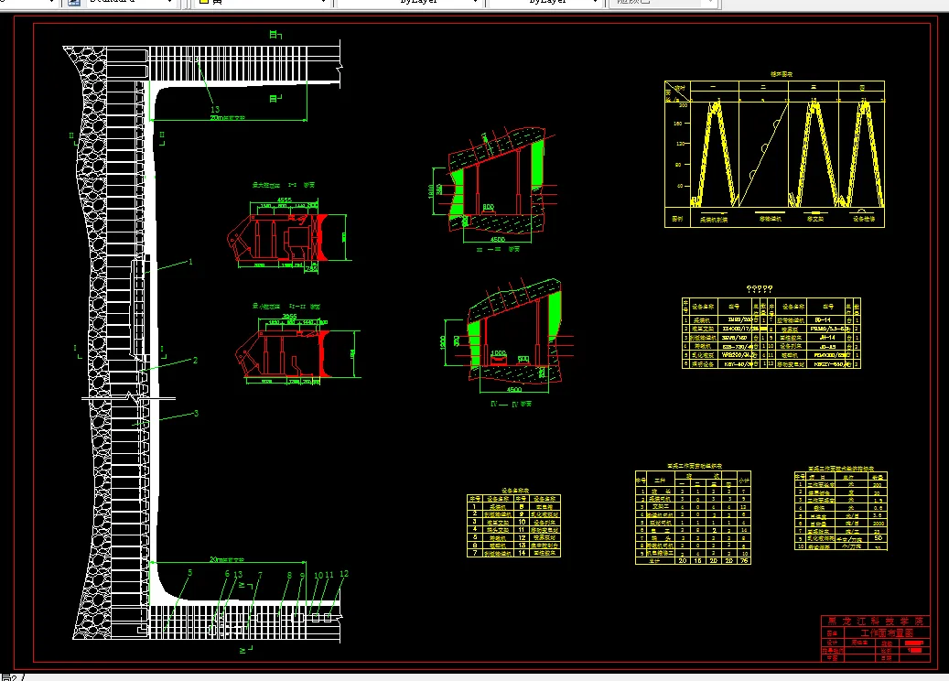Select leader label '9' above the lower roadway

point(302,576)
